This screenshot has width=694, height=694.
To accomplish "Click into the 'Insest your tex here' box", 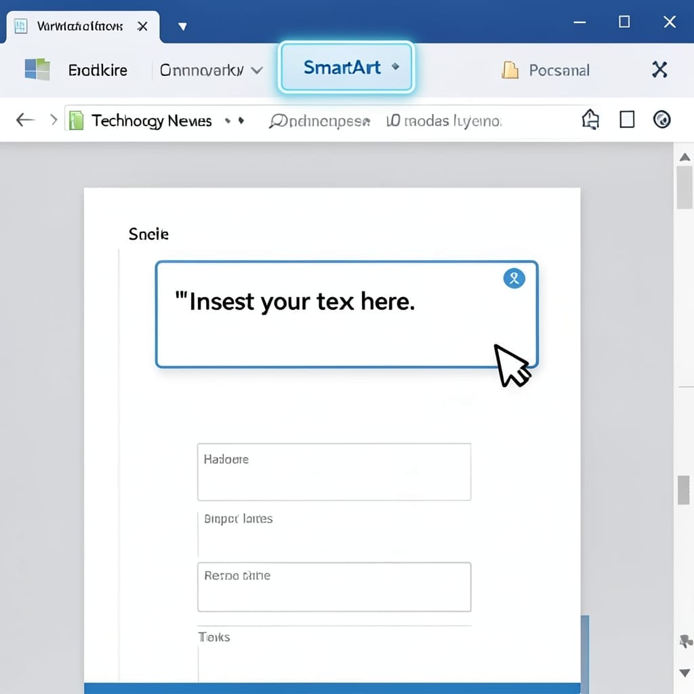I will 346,314.
